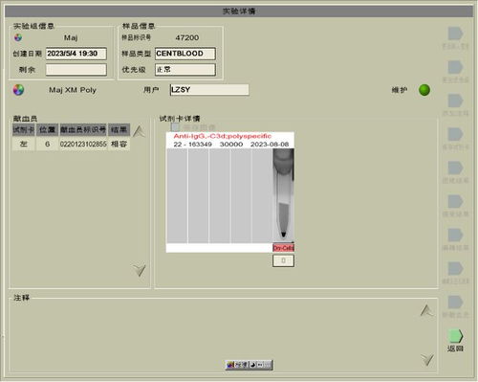Viewport: 478px width, 382px height.
Task: Click the 试剂卡 column header
Action: pos(24,130)
